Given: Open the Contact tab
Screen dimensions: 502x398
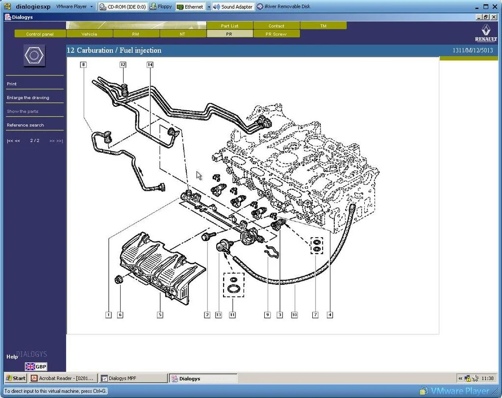Looking at the screenshot, I should [276, 25].
